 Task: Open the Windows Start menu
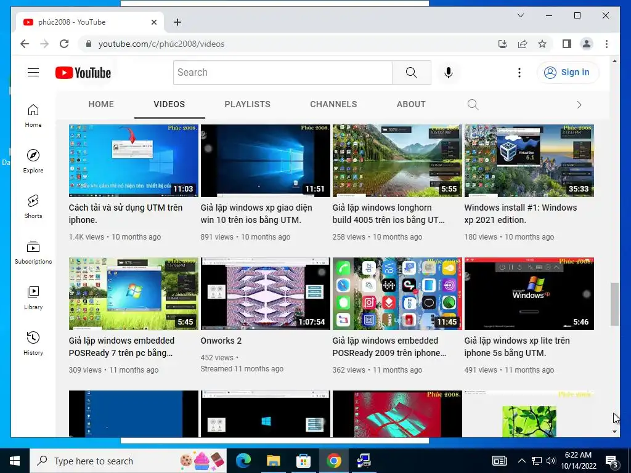point(15,461)
